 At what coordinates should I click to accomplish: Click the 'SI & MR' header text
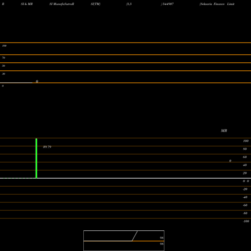[27, 4]
